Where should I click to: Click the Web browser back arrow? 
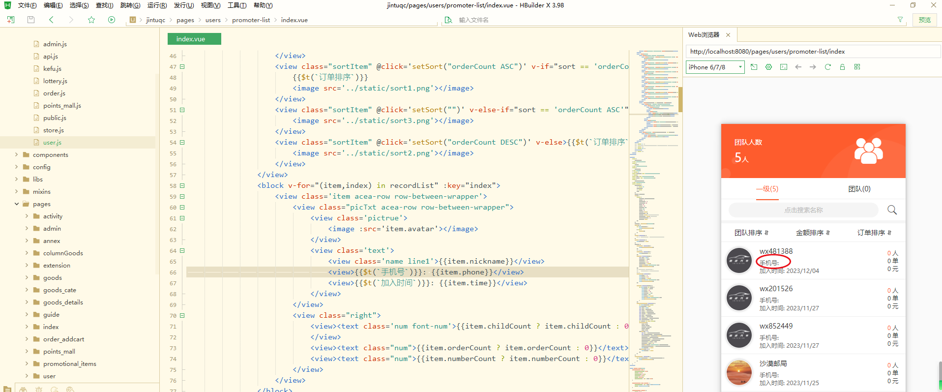point(798,67)
